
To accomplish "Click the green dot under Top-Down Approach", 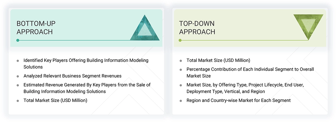I will coord(180,40).
